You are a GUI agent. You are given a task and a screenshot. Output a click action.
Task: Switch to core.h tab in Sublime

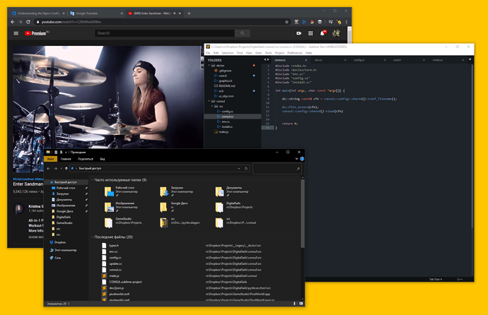point(407,60)
